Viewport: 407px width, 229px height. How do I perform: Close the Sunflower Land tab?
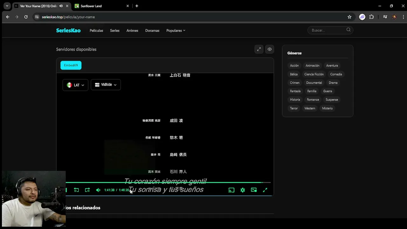coord(128,6)
